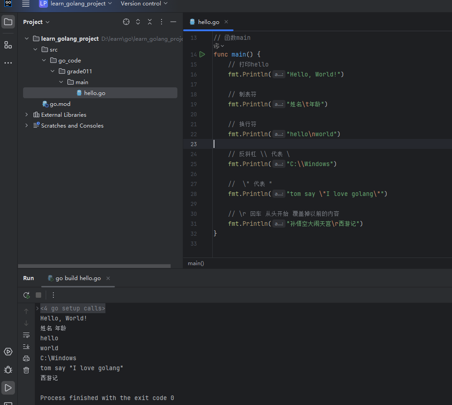Select go build hello.go run tab
This screenshot has height=405, width=452.
[78, 278]
